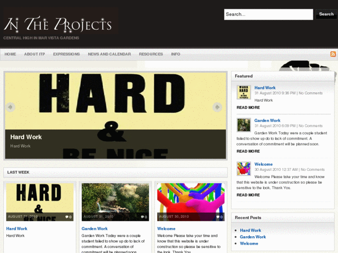338x253 pixels.
Task: Open comments bubble on Hard Work card
Action: (68, 217)
